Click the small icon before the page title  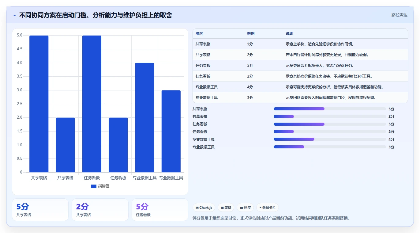[x=14, y=15]
